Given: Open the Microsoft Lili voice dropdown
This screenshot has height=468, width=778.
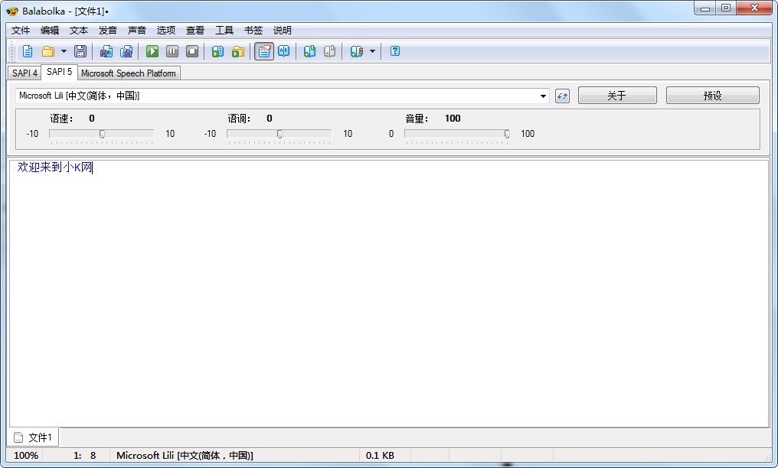Looking at the screenshot, I should pyautogui.click(x=543, y=96).
